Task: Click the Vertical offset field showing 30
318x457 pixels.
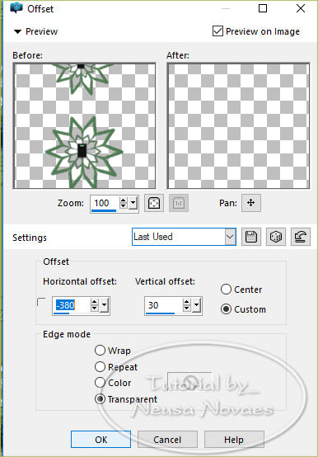Action: click(164, 305)
